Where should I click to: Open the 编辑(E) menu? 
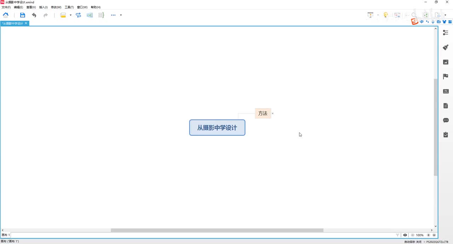pos(18,7)
